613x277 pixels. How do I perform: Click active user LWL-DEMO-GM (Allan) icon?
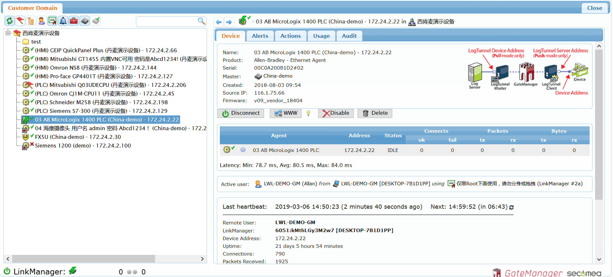(x=258, y=184)
